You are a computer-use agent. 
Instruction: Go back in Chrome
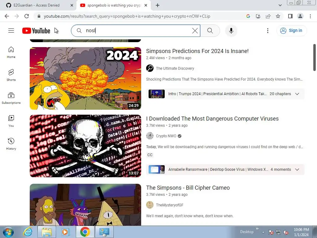[x=7, y=16]
